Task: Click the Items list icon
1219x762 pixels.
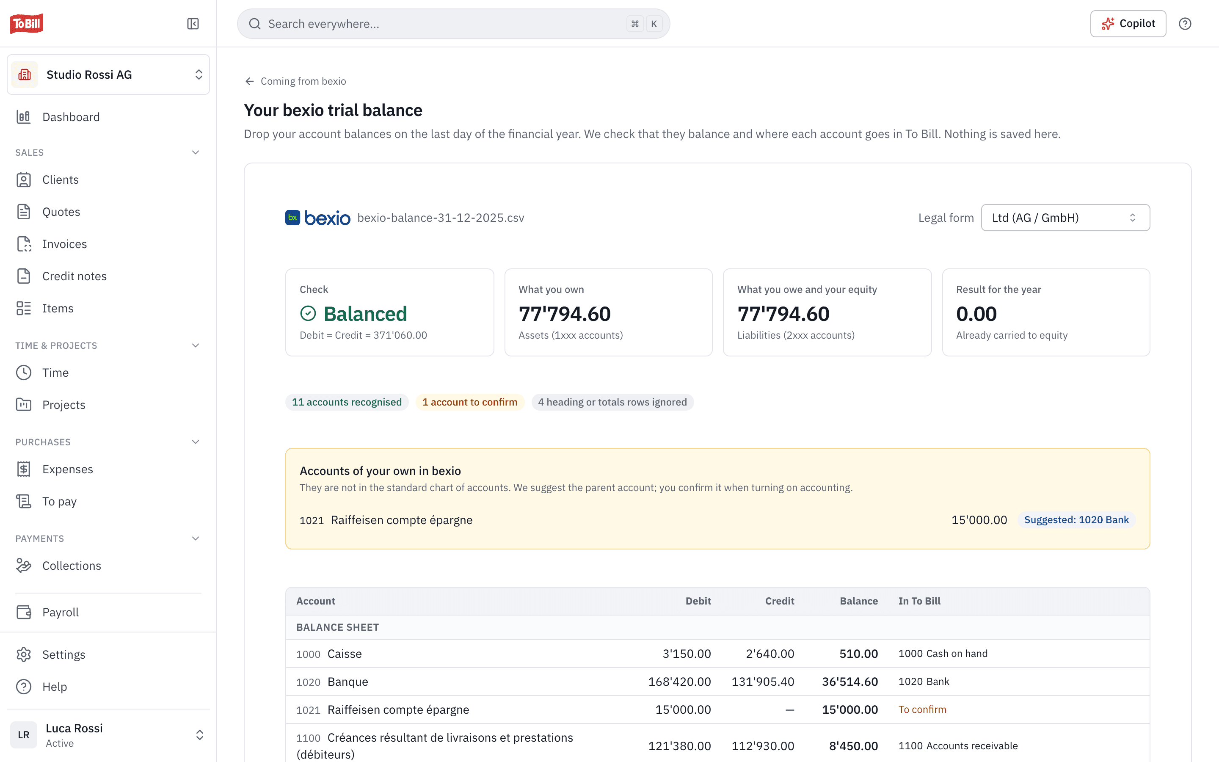Action: point(24,309)
